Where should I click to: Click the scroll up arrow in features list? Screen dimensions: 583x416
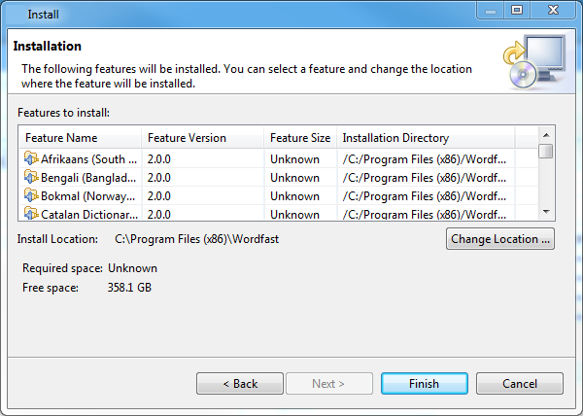tap(546, 135)
